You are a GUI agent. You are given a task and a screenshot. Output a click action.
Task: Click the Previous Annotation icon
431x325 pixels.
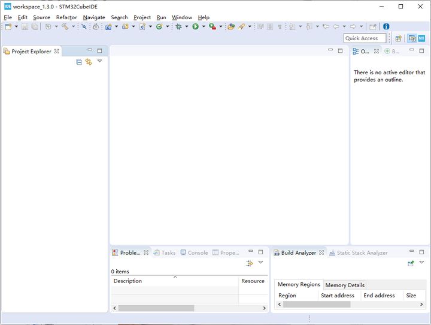pyautogui.click(x=309, y=27)
